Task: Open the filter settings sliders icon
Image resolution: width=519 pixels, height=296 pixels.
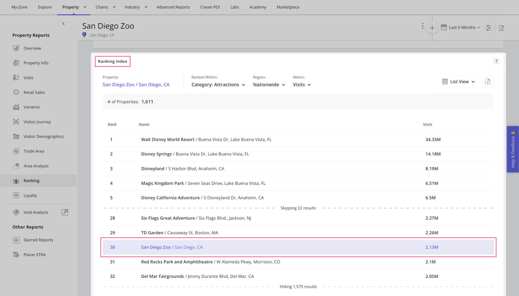Action: (x=489, y=28)
